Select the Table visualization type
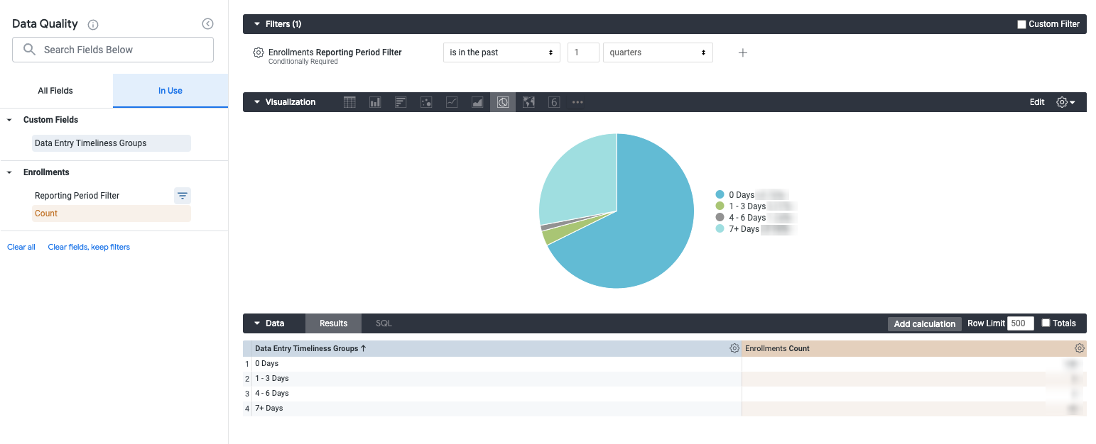1096x444 pixels. pos(349,101)
